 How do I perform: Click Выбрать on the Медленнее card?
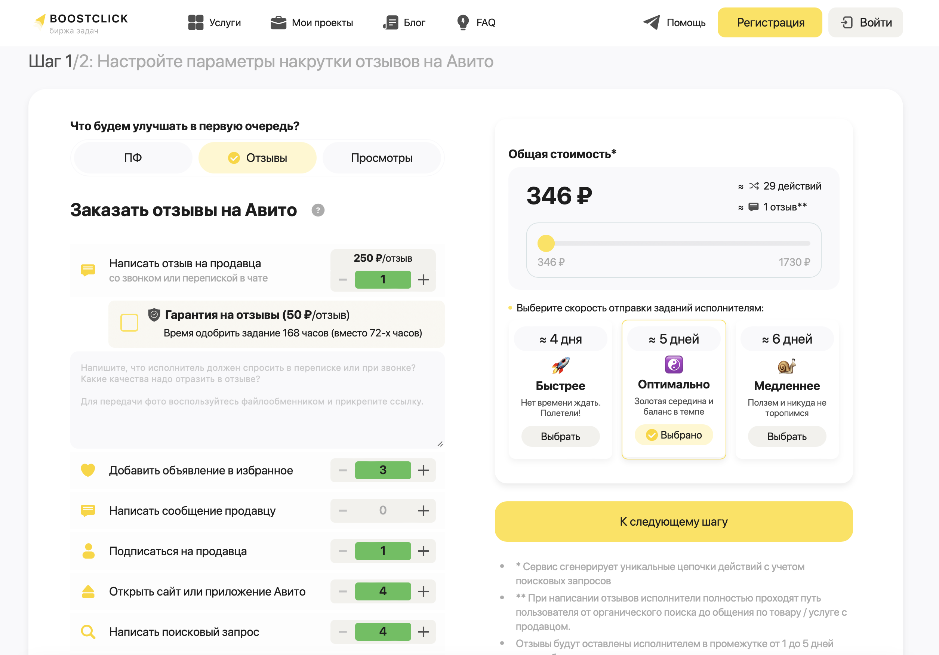(x=787, y=437)
